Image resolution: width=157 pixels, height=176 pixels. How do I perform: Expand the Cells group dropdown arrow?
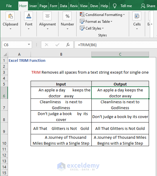[x=137, y=29]
